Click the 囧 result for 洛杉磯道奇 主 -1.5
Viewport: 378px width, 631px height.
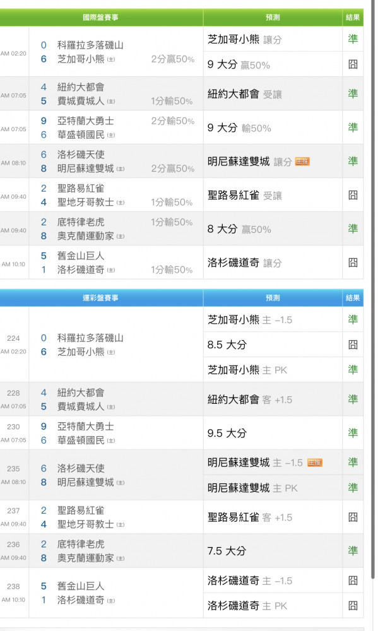click(353, 581)
